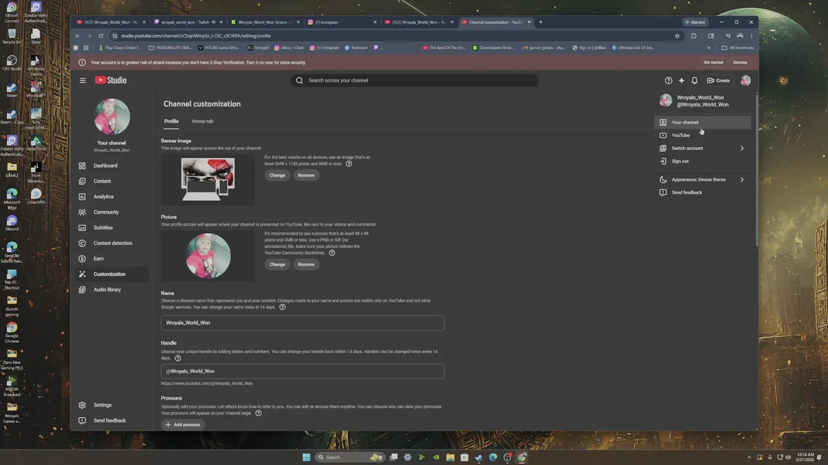828x465 pixels.
Task: Click the Handle input field
Action: click(x=303, y=371)
